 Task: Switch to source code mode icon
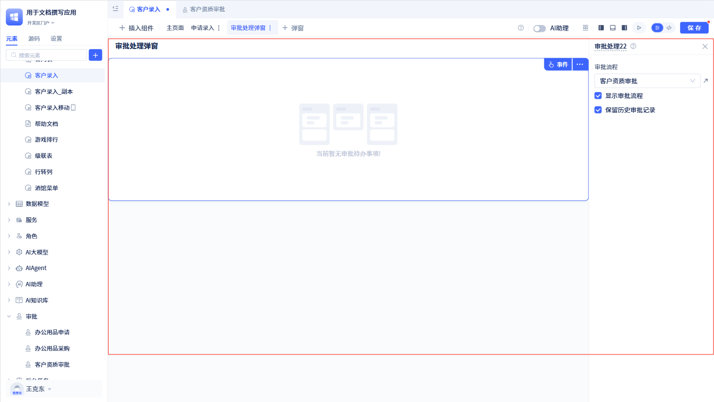pos(669,28)
